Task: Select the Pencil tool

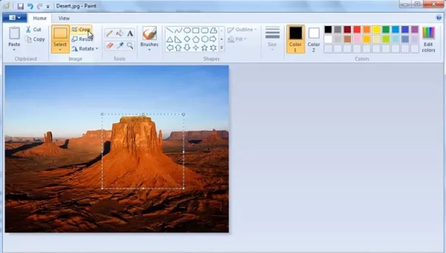Action: click(110, 33)
